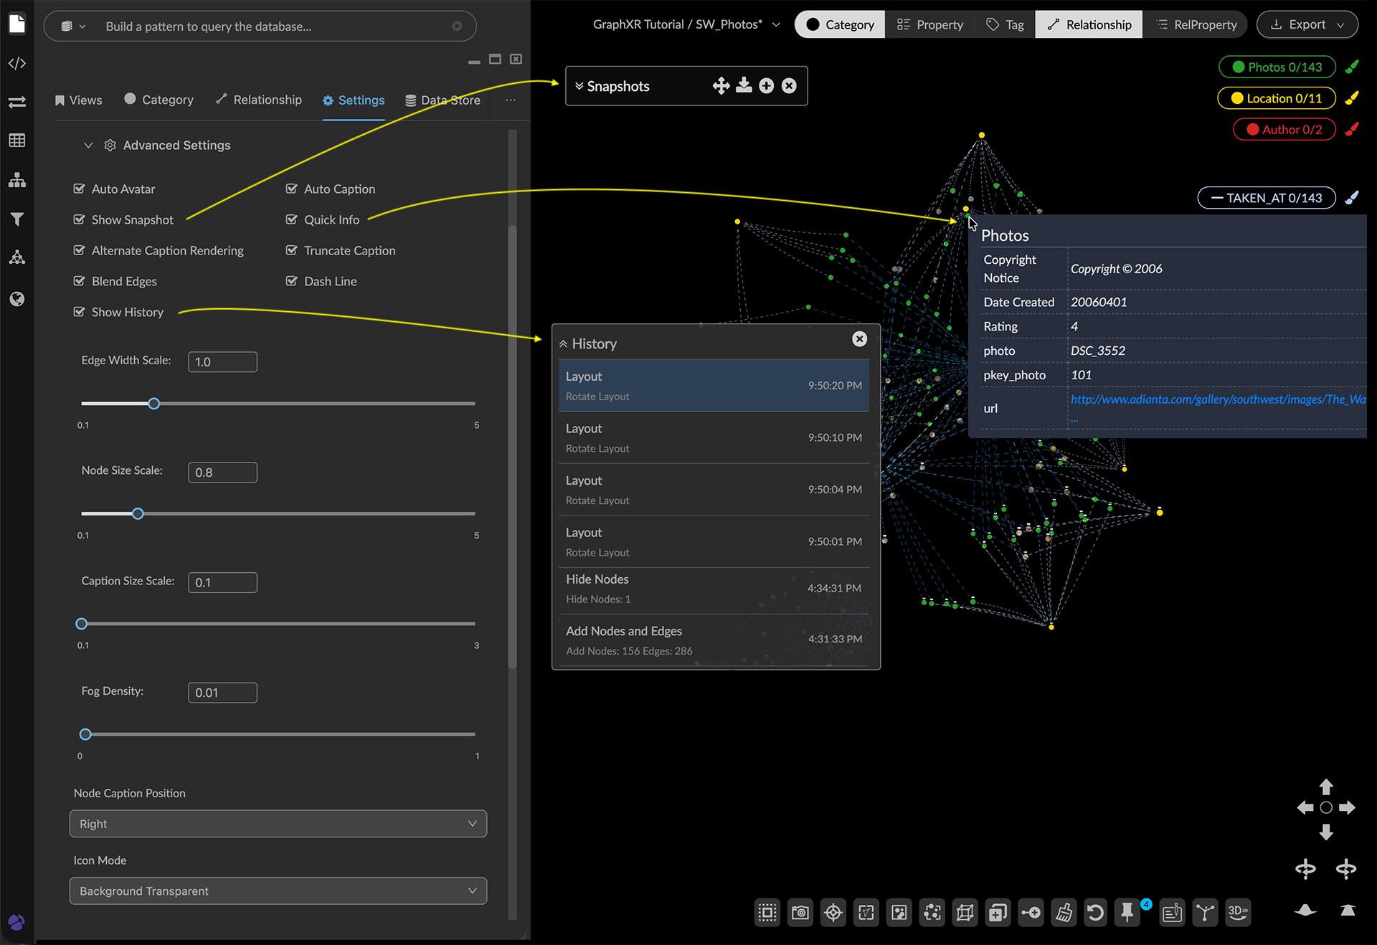Open the adianta.com photo URL link
The image size is (1377, 945).
[x=1217, y=399]
